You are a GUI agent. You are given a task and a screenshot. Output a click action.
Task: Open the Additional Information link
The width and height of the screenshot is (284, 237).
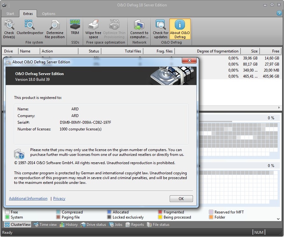click(28, 199)
